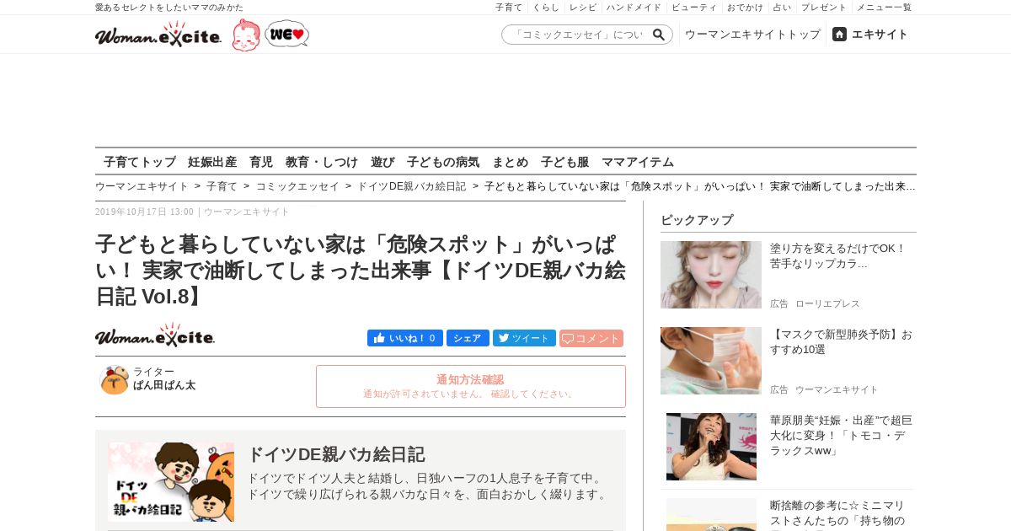Open the 断捨離の参考に minimalist article link
The height and width of the screenshot is (531, 1011).
(837, 513)
